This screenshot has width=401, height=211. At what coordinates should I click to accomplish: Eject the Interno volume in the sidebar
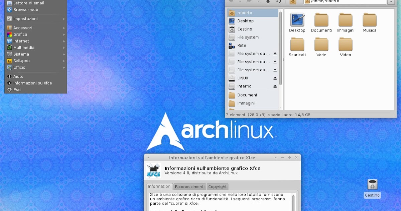point(275,86)
